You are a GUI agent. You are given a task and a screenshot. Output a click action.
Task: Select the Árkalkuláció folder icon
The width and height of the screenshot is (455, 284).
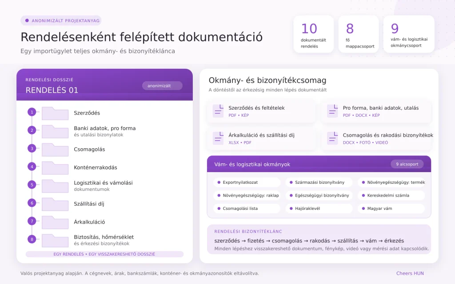(55, 222)
